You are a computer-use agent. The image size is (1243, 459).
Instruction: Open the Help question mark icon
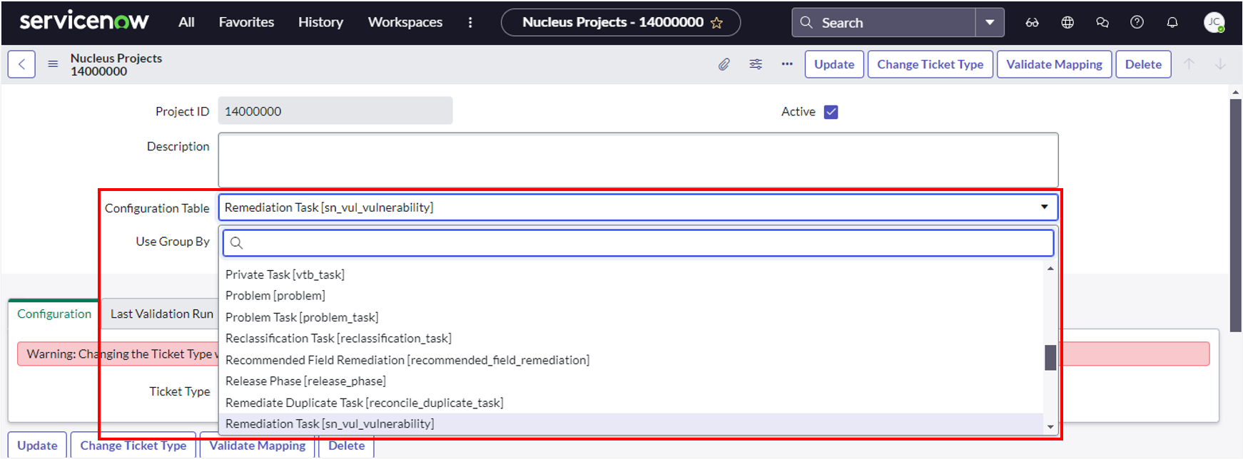(1137, 23)
